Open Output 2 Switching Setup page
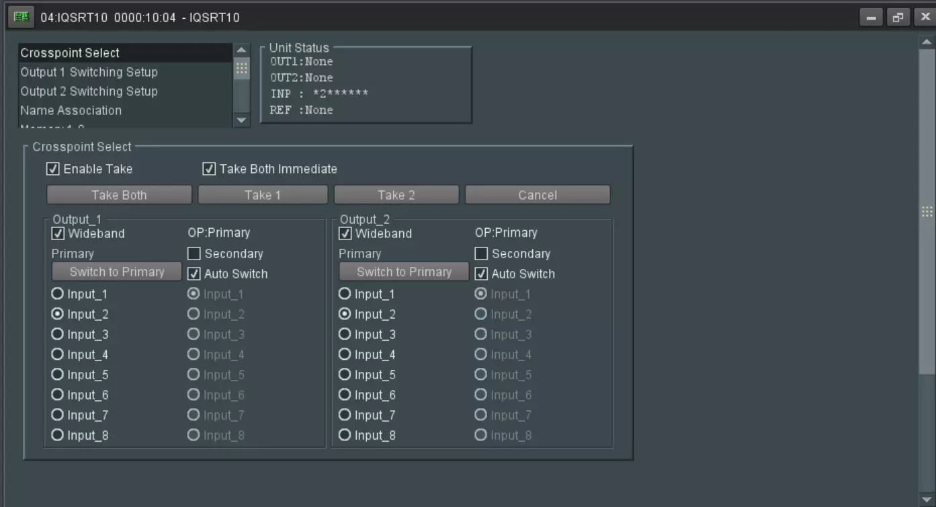 [x=125, y=91]
